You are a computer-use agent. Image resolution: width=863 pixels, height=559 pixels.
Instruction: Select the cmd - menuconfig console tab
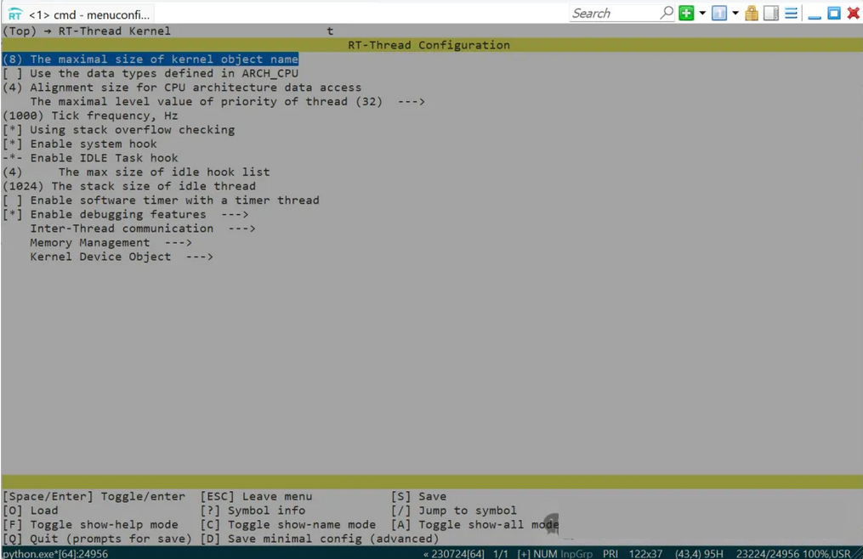point(79,14)
